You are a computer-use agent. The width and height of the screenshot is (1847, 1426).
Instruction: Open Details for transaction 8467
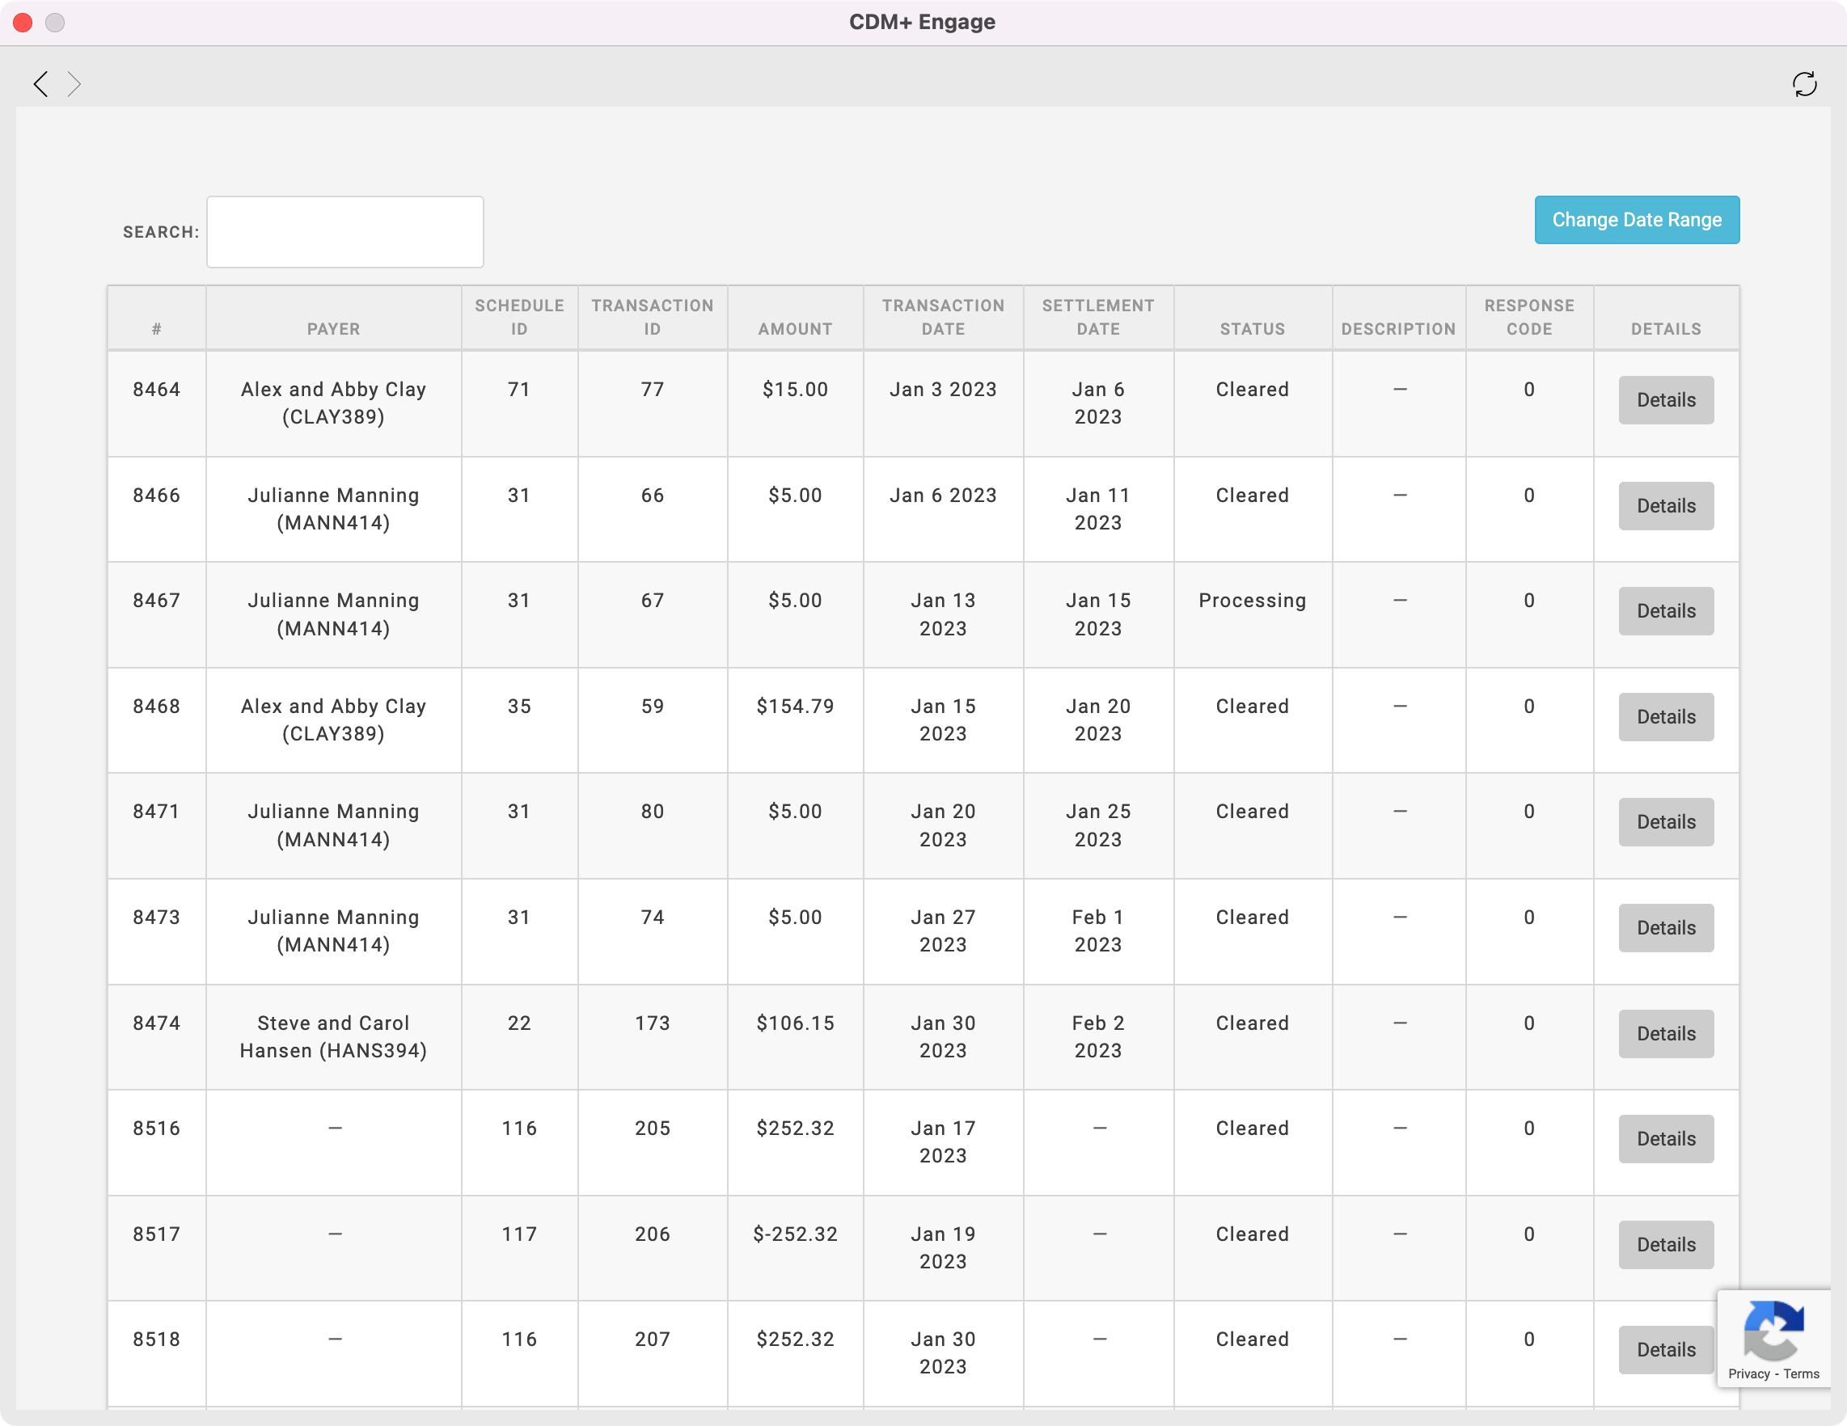pos(1665,611)
